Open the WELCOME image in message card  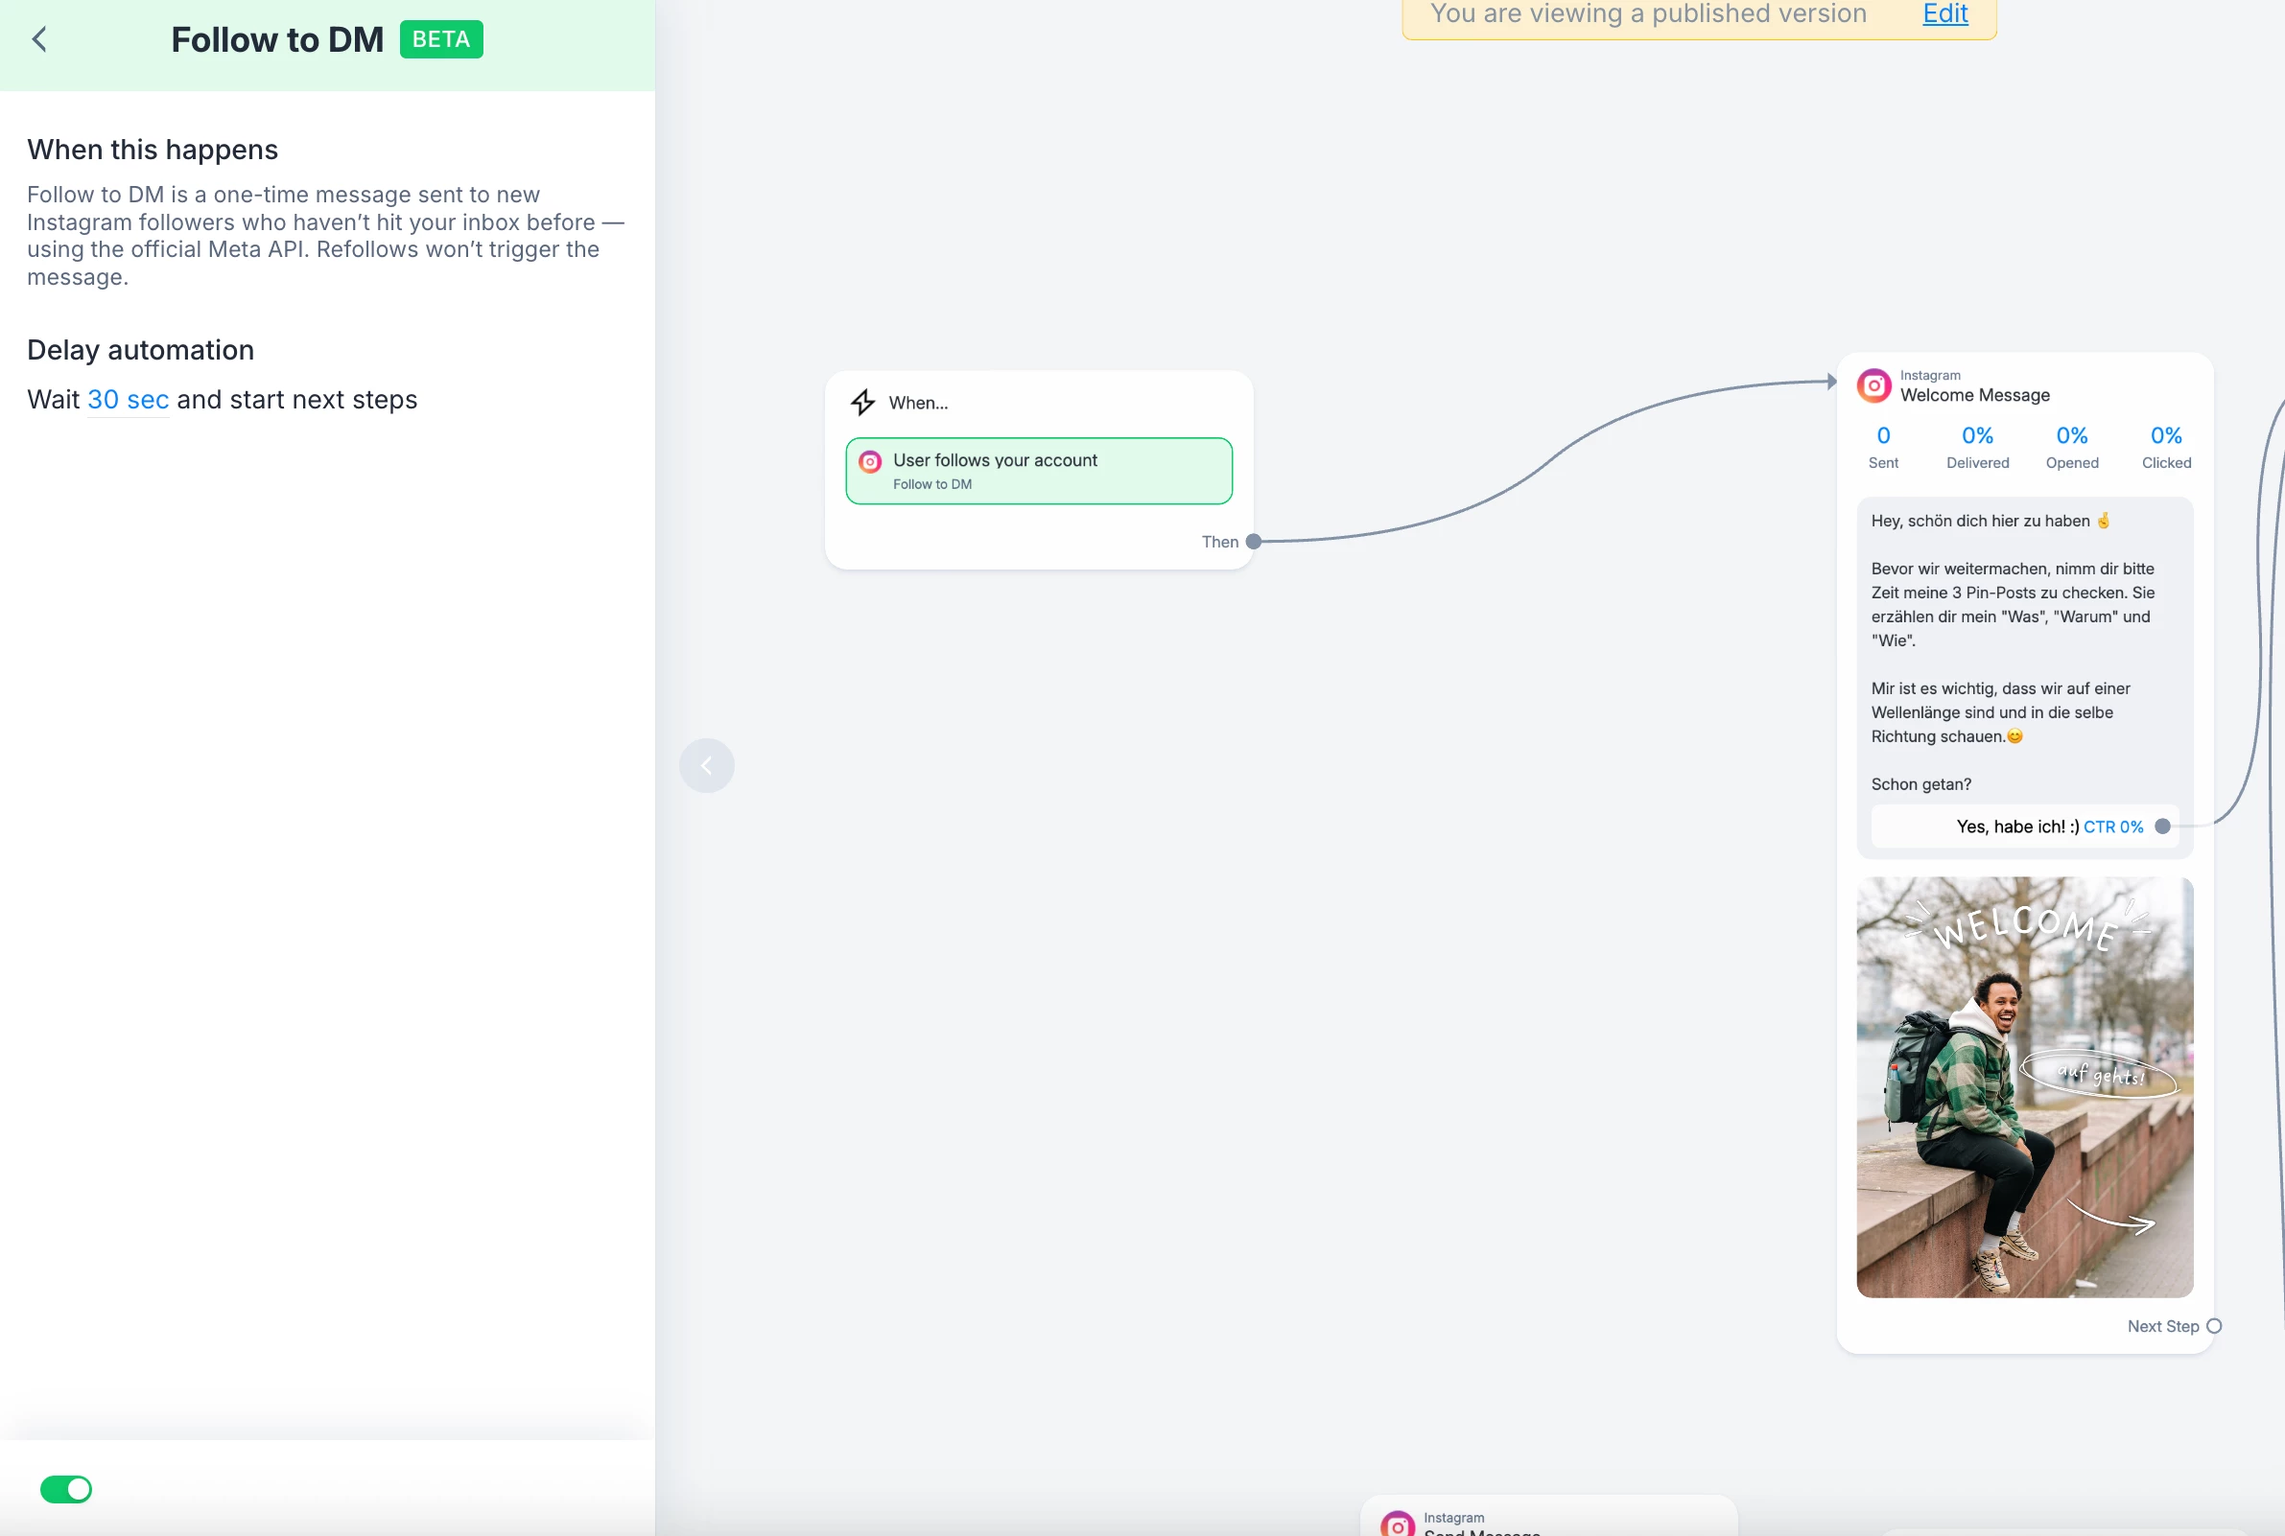(x=2024, y=1087)
